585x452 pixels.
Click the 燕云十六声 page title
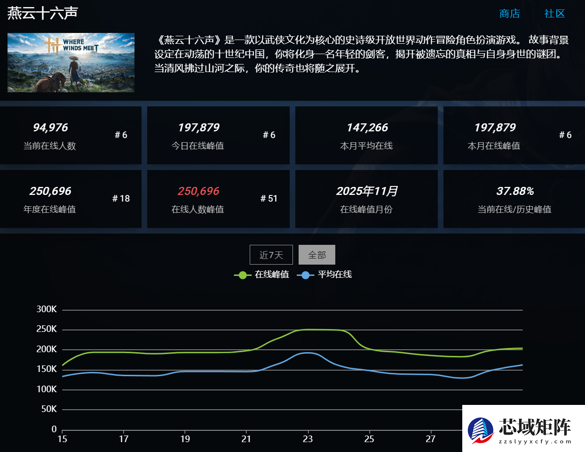(42, 13)
